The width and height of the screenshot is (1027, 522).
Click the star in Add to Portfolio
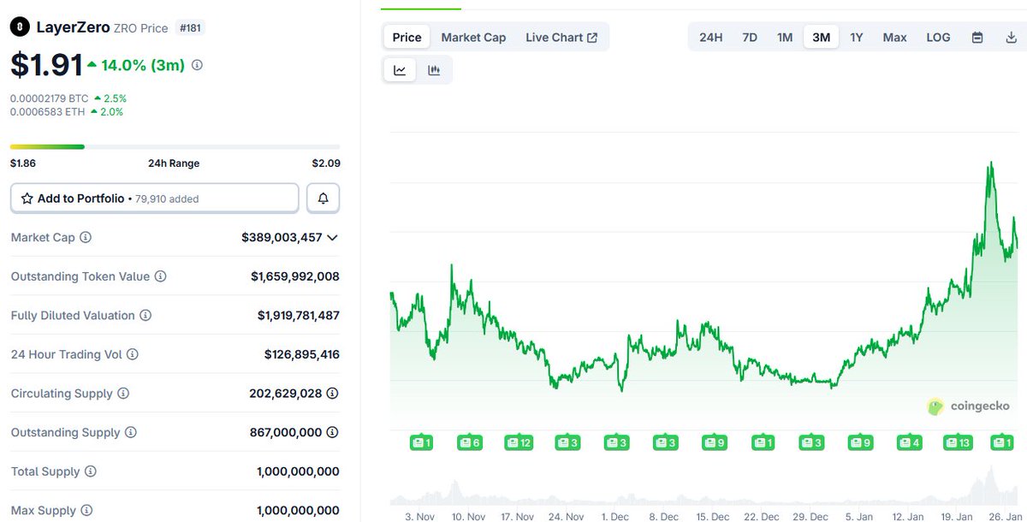point(27,198)
